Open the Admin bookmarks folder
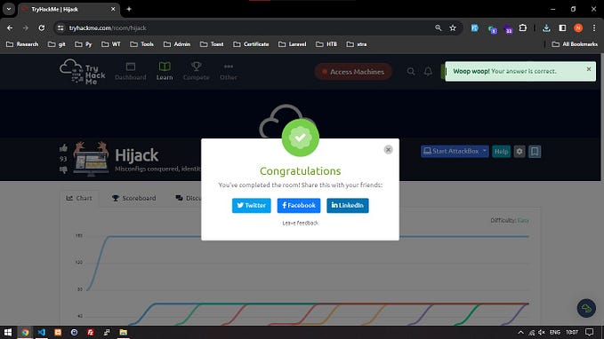The width and height of the screenshot is (604, 339). (177, 44)
